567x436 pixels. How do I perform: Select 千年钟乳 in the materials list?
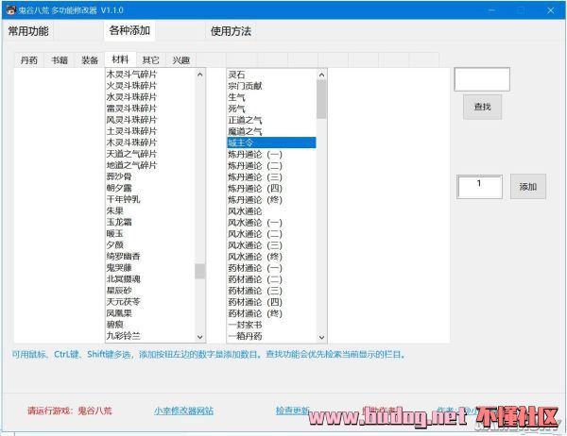[124, 199]
